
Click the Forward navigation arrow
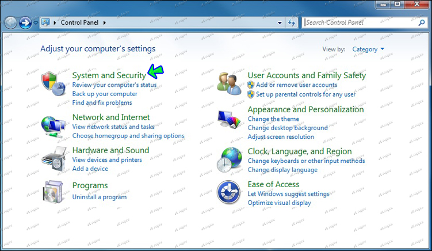coord(25,22)
